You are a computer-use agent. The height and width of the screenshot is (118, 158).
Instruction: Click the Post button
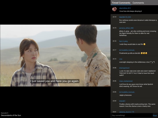coord(155,116)
